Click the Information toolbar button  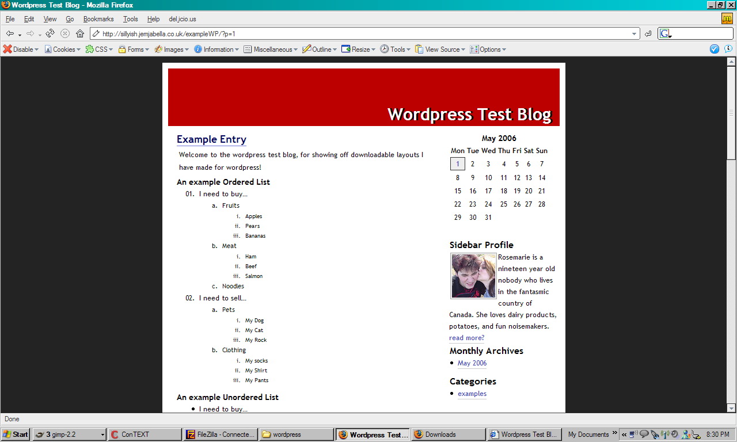pyautogui.click(x=216, y=49)
